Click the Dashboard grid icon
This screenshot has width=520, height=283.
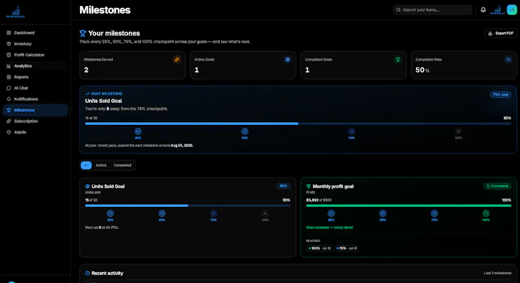9,33
